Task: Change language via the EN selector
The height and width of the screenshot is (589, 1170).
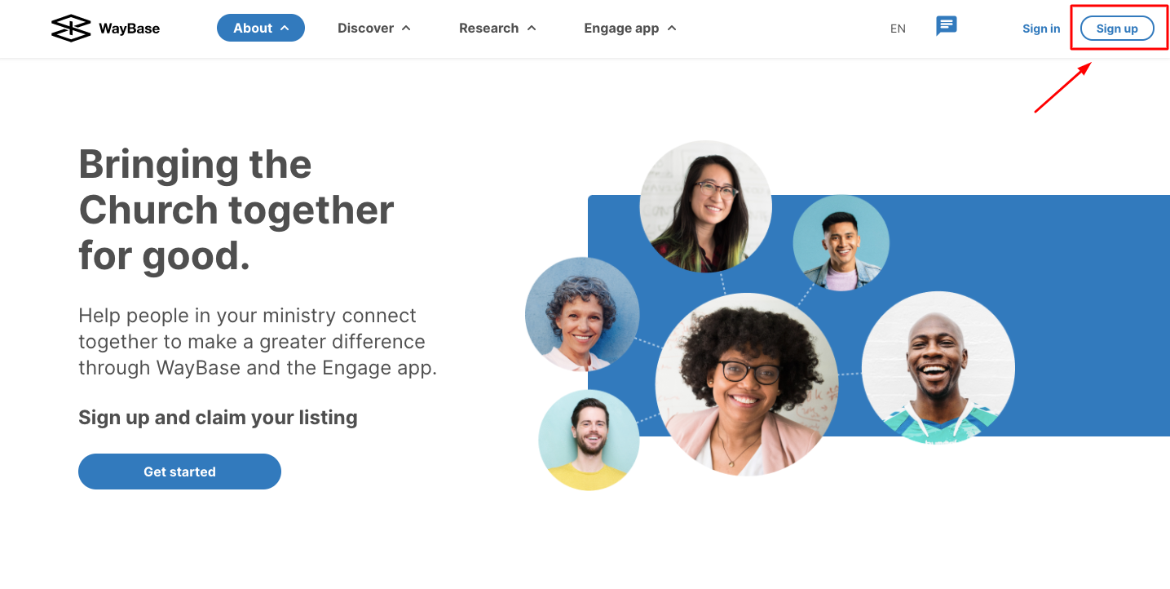Action: tap(898, 29)
